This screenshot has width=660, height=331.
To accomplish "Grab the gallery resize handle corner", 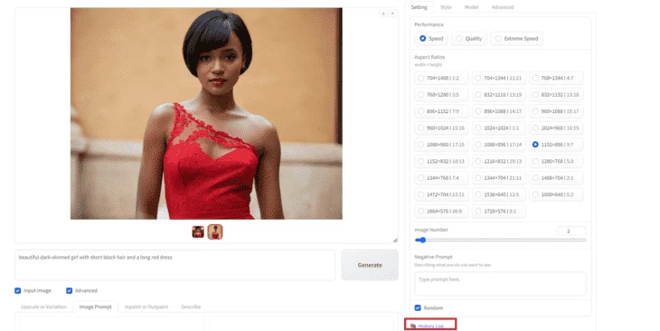I will (395, 240).
